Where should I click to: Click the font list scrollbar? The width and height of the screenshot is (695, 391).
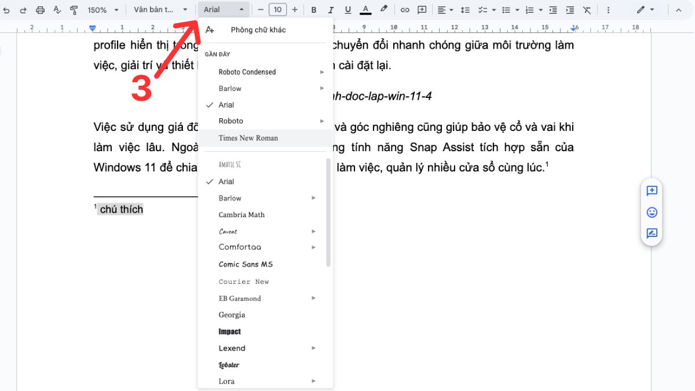click(328, 212)
